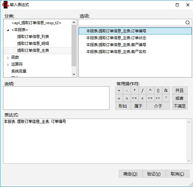Screen dimensions: 193x187
Task: Expand the 函数 category node
Action: point(8,57)
